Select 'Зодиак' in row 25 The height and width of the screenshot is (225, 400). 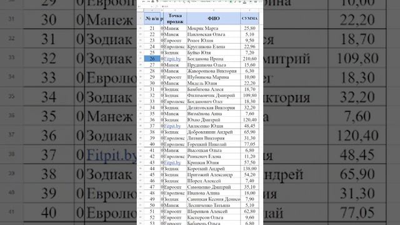[x=175, y=52]
